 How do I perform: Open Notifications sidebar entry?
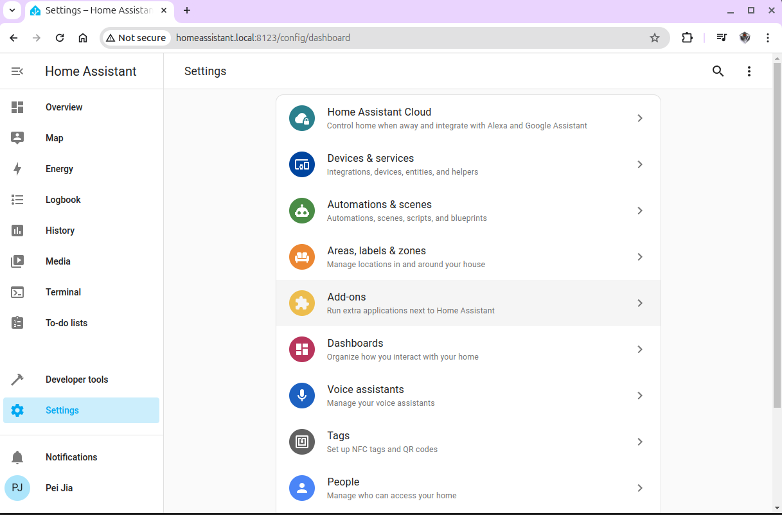[x=81, y=457]
